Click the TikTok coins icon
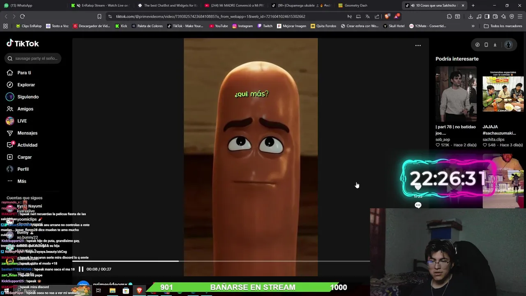Image resolution: width=526 pixels, height=296 pixels. [478, 45]
